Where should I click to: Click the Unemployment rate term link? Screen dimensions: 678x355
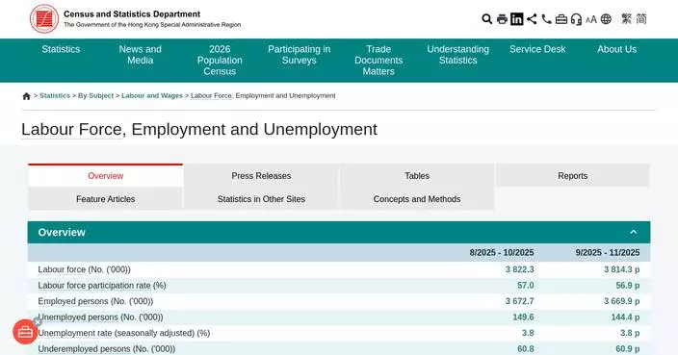pyautogui.click(x=75, y=333)
